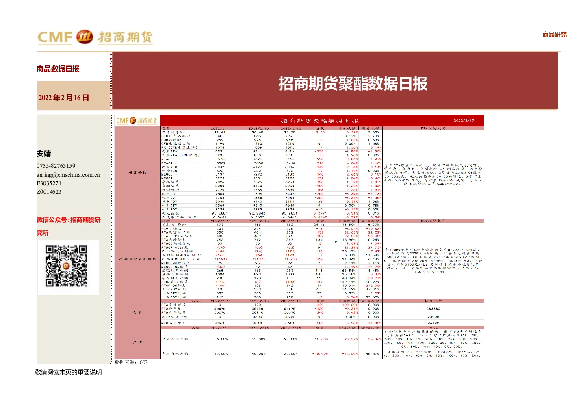This screenshot has height=403, width=570.
Task: Select the value 6.3681 in bottom spot row
Action: point(220,217)
